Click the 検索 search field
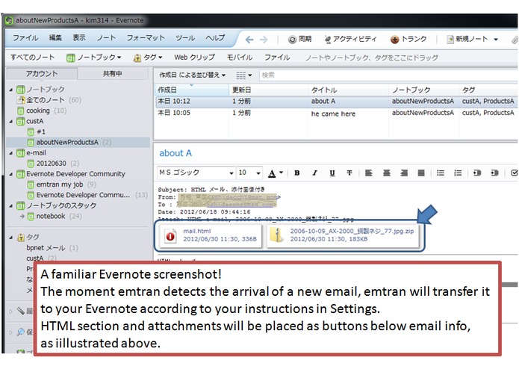This screenshot has width=519, height=369. click(389, 75)
